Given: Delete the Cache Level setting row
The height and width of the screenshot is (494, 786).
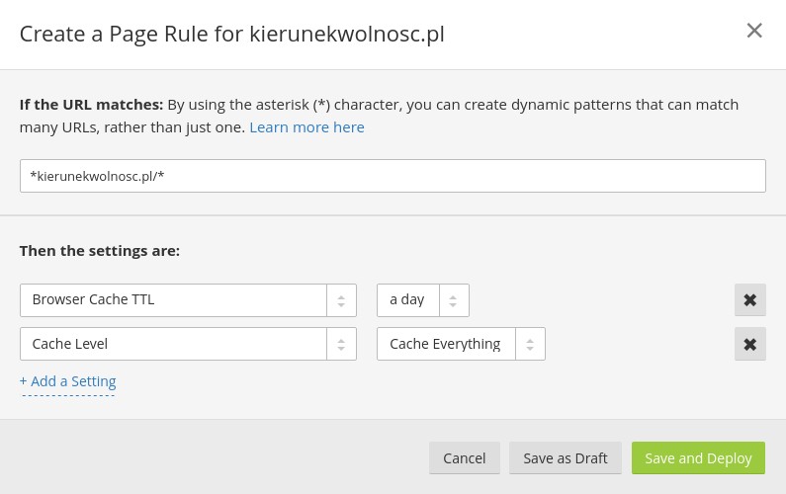Looking at the screenshot, I should point(749,344).
